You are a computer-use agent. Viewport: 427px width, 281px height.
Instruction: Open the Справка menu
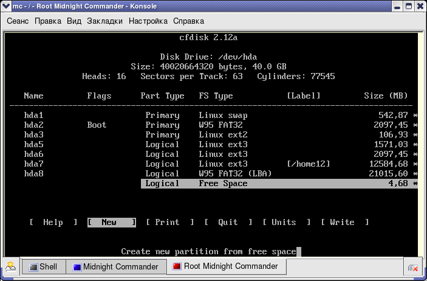pos(188,21)
